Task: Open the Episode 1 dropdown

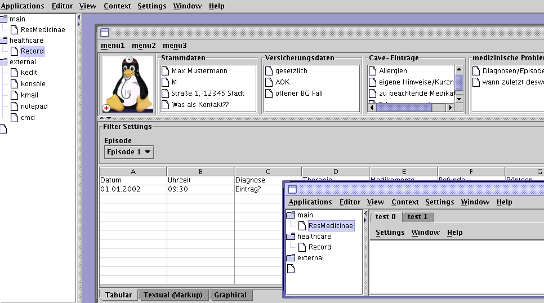Action: [x=129, y=152]
